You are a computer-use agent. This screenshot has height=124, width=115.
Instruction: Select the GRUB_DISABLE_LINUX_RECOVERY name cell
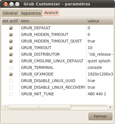pos(53,87)
